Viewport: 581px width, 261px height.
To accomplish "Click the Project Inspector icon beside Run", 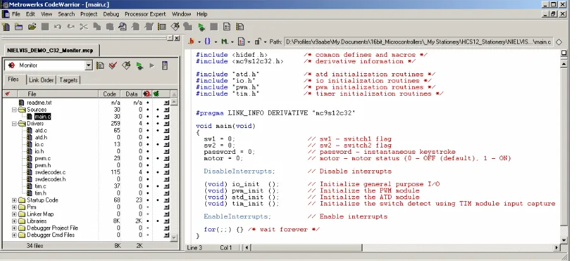I will point(165,66).
